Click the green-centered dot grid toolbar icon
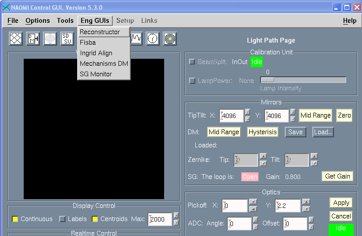362x236 pixels. [x=170, y=39]
